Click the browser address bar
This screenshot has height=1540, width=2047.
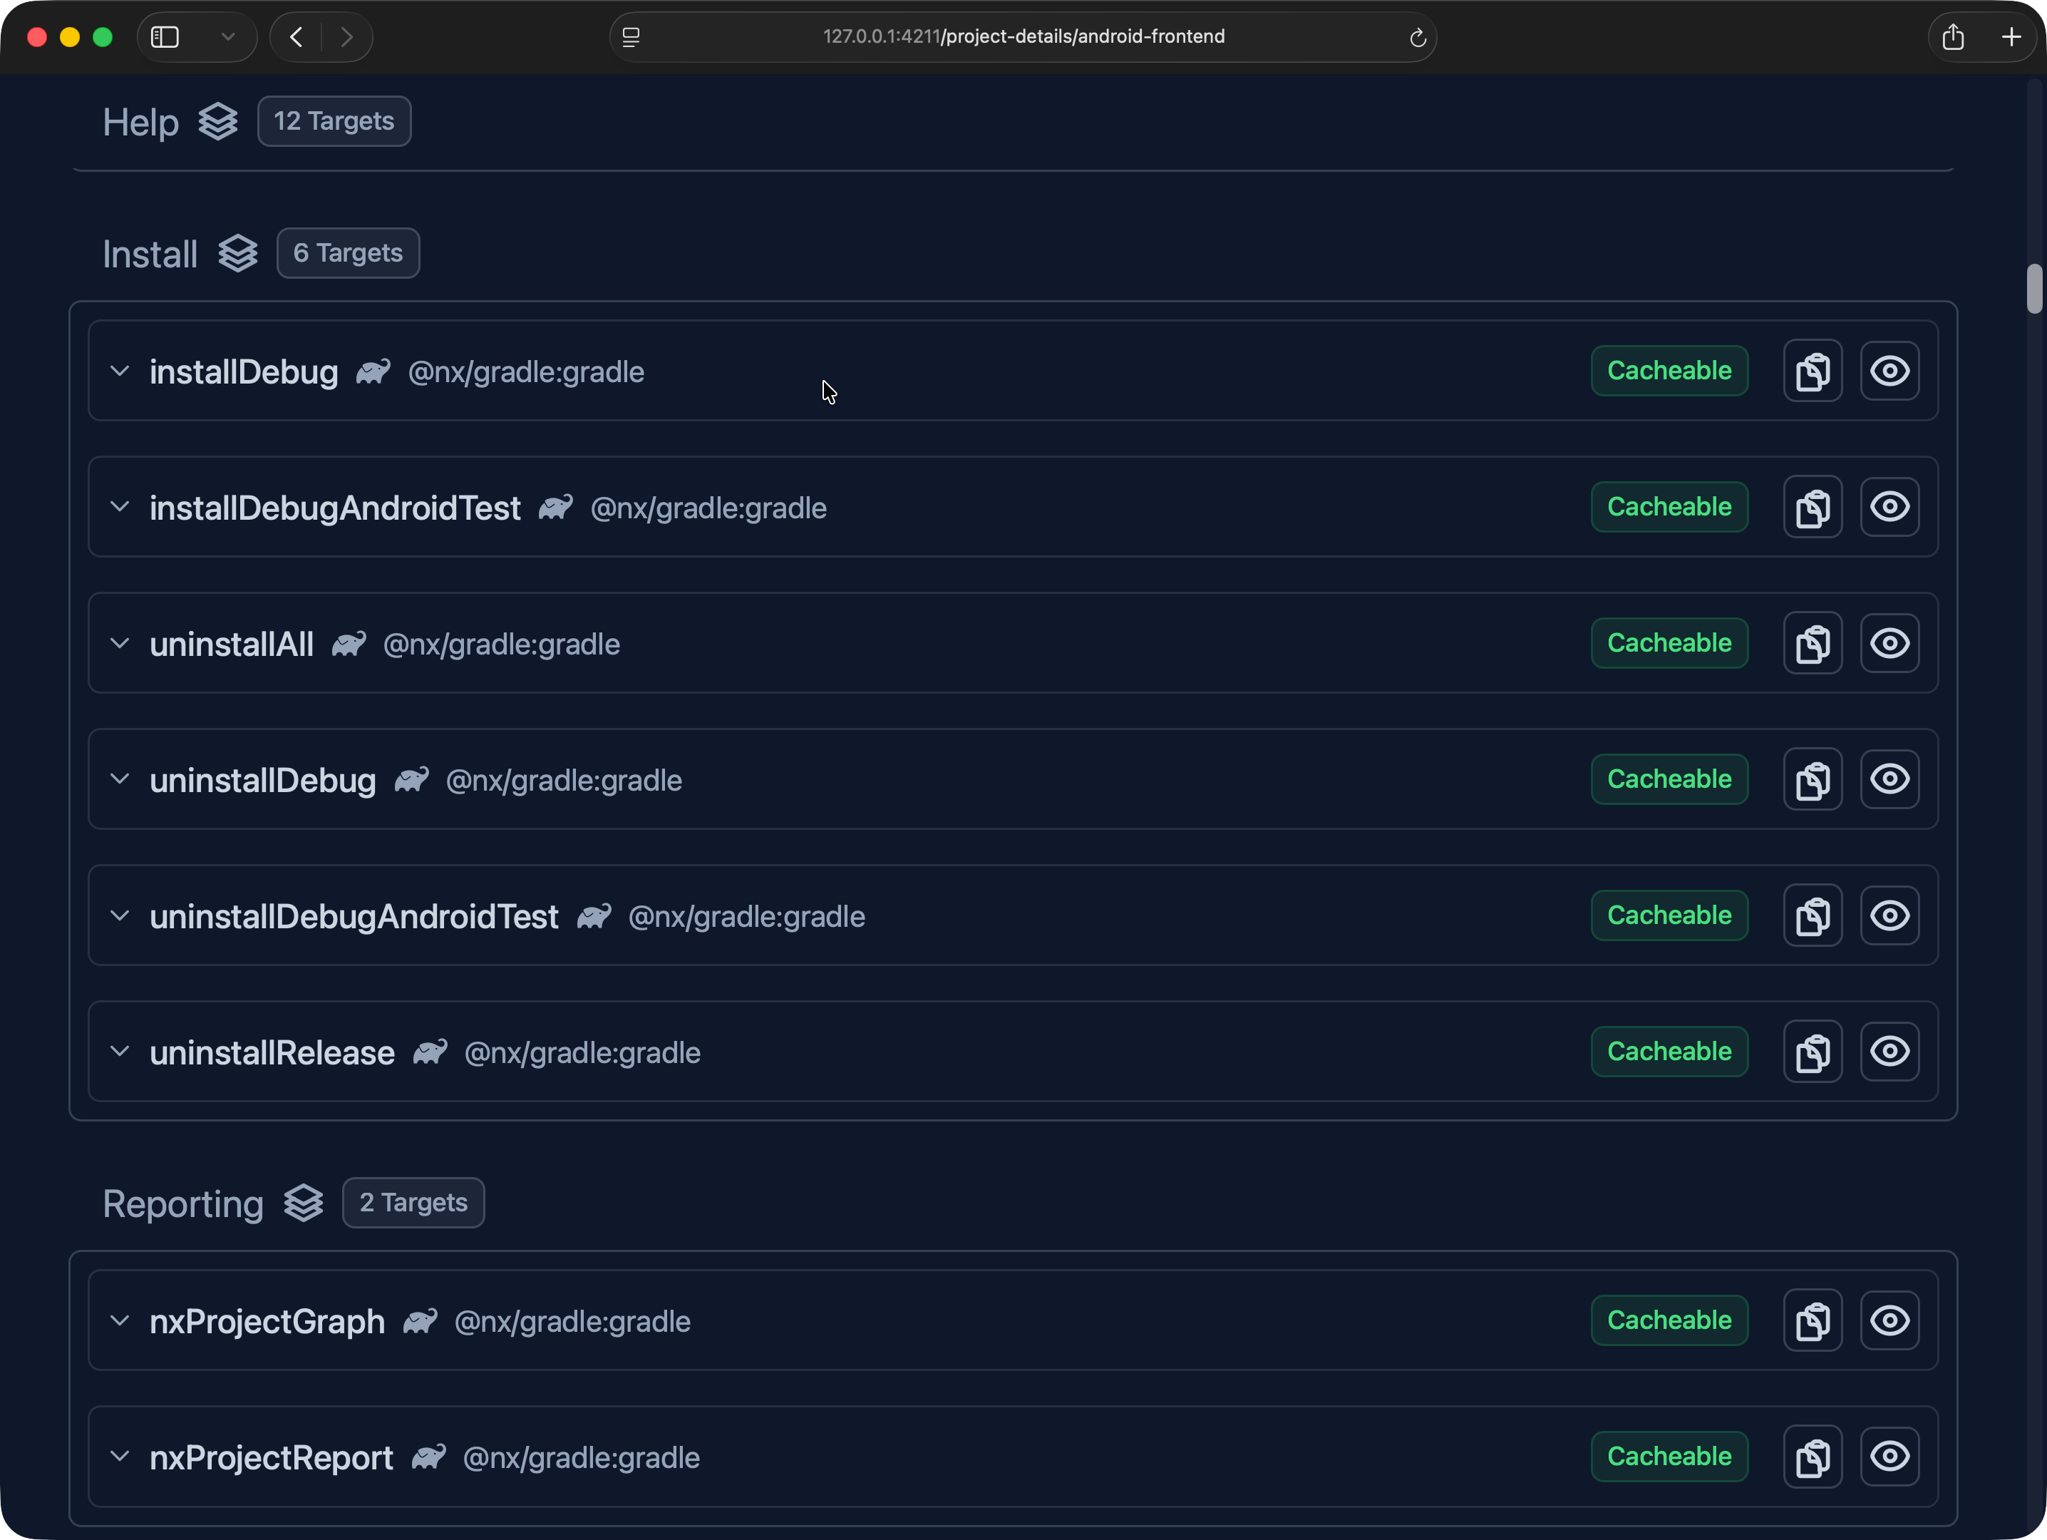tap(1023, 37)
